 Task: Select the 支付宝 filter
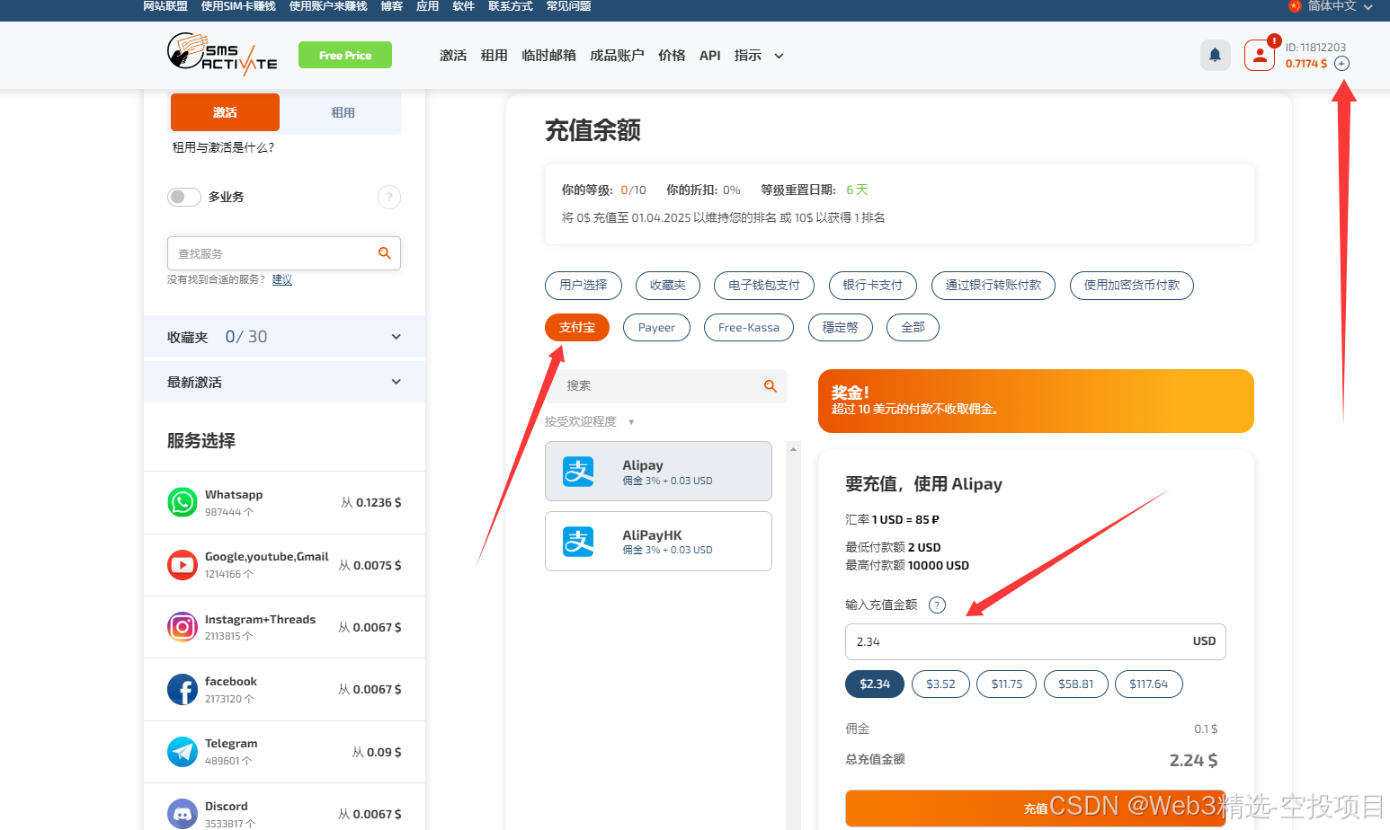pyautogui.click(x=577, y=328)
